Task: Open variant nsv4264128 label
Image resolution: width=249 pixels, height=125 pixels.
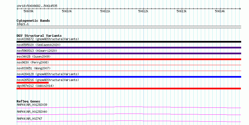Action: coord(48,74)
